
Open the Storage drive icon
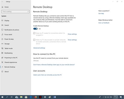pyautogui.click(x=2, y=44)
